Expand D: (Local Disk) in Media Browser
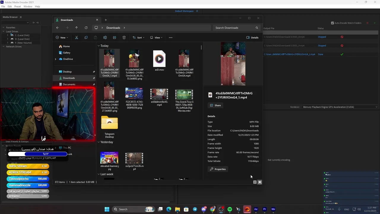Image resolution: width=380 pixels, height=214 pixels. [8, 39]
